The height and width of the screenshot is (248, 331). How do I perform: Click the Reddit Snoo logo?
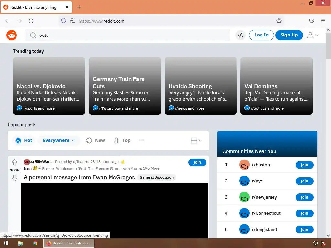click(12, 35)
